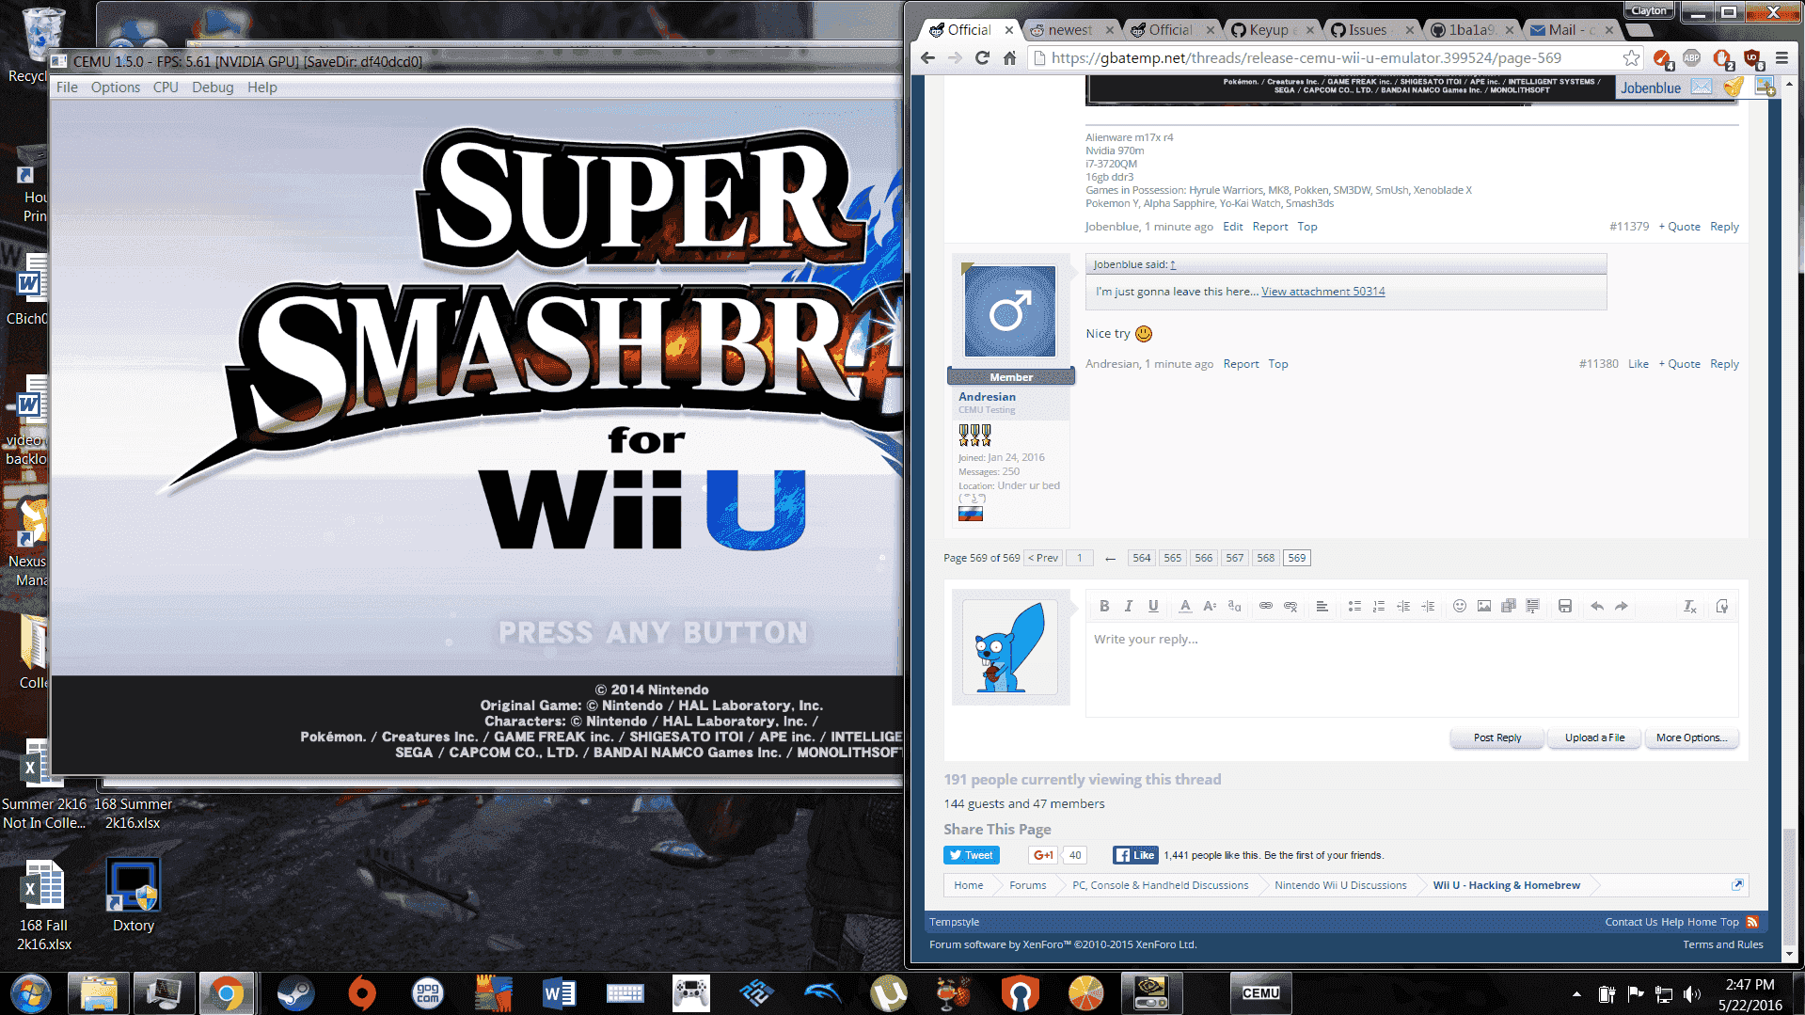
Task: Click the insert image icon
Action: point(1484,607)
